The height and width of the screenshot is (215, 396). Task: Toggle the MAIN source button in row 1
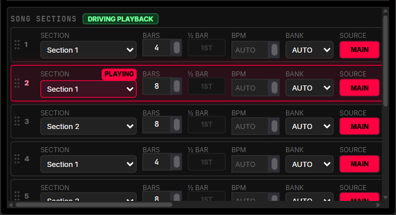pyautogui.click(x=359, y=50)
